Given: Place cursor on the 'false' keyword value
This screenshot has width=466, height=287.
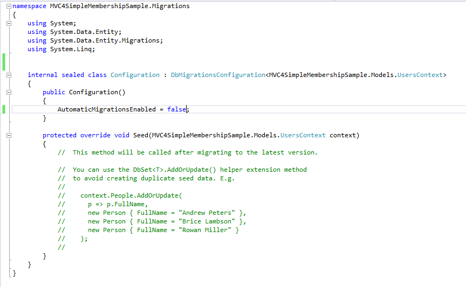Looking at the screenshot, I should click(176, 109).
